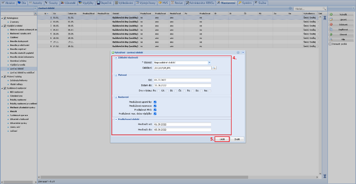Click the magnifier icon in Hledat search box
The image size is (356, 184).
pyautogui.click(x=324, y=8)
